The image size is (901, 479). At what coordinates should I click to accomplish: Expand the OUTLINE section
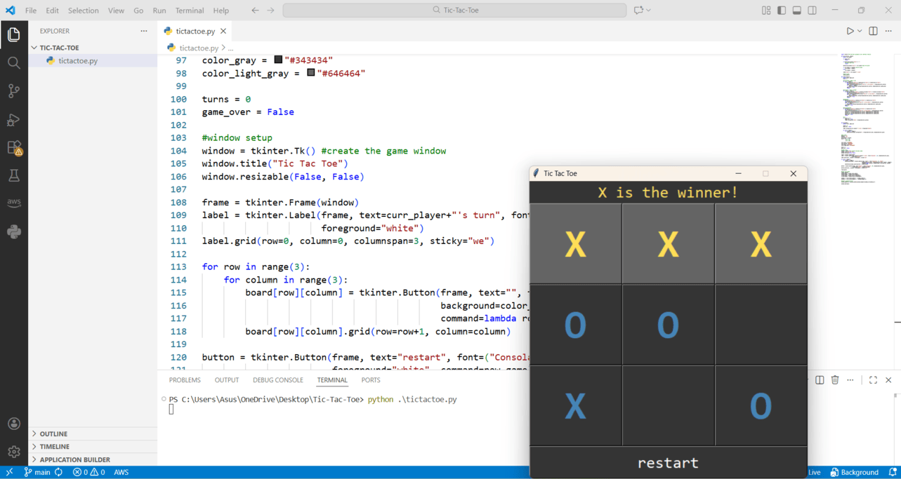[x=53, y=433]
